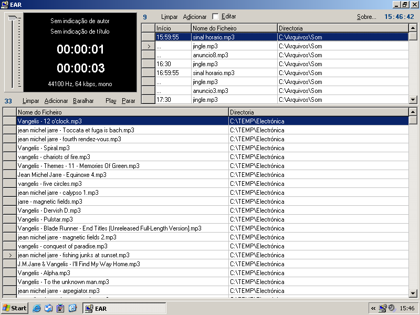Click the schedule Directoria column header
Screen dimensions: 420x315
tap(343, 28)
